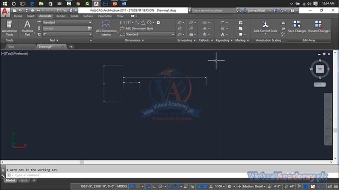Toggle clean screen icon in status bar

tap(329, 186)
